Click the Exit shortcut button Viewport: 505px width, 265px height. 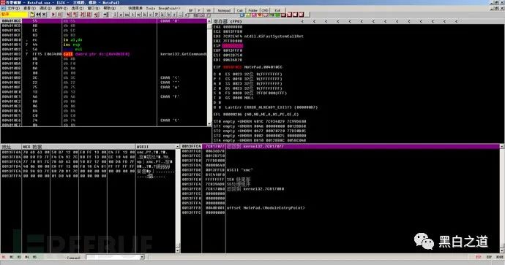(277, 11)
